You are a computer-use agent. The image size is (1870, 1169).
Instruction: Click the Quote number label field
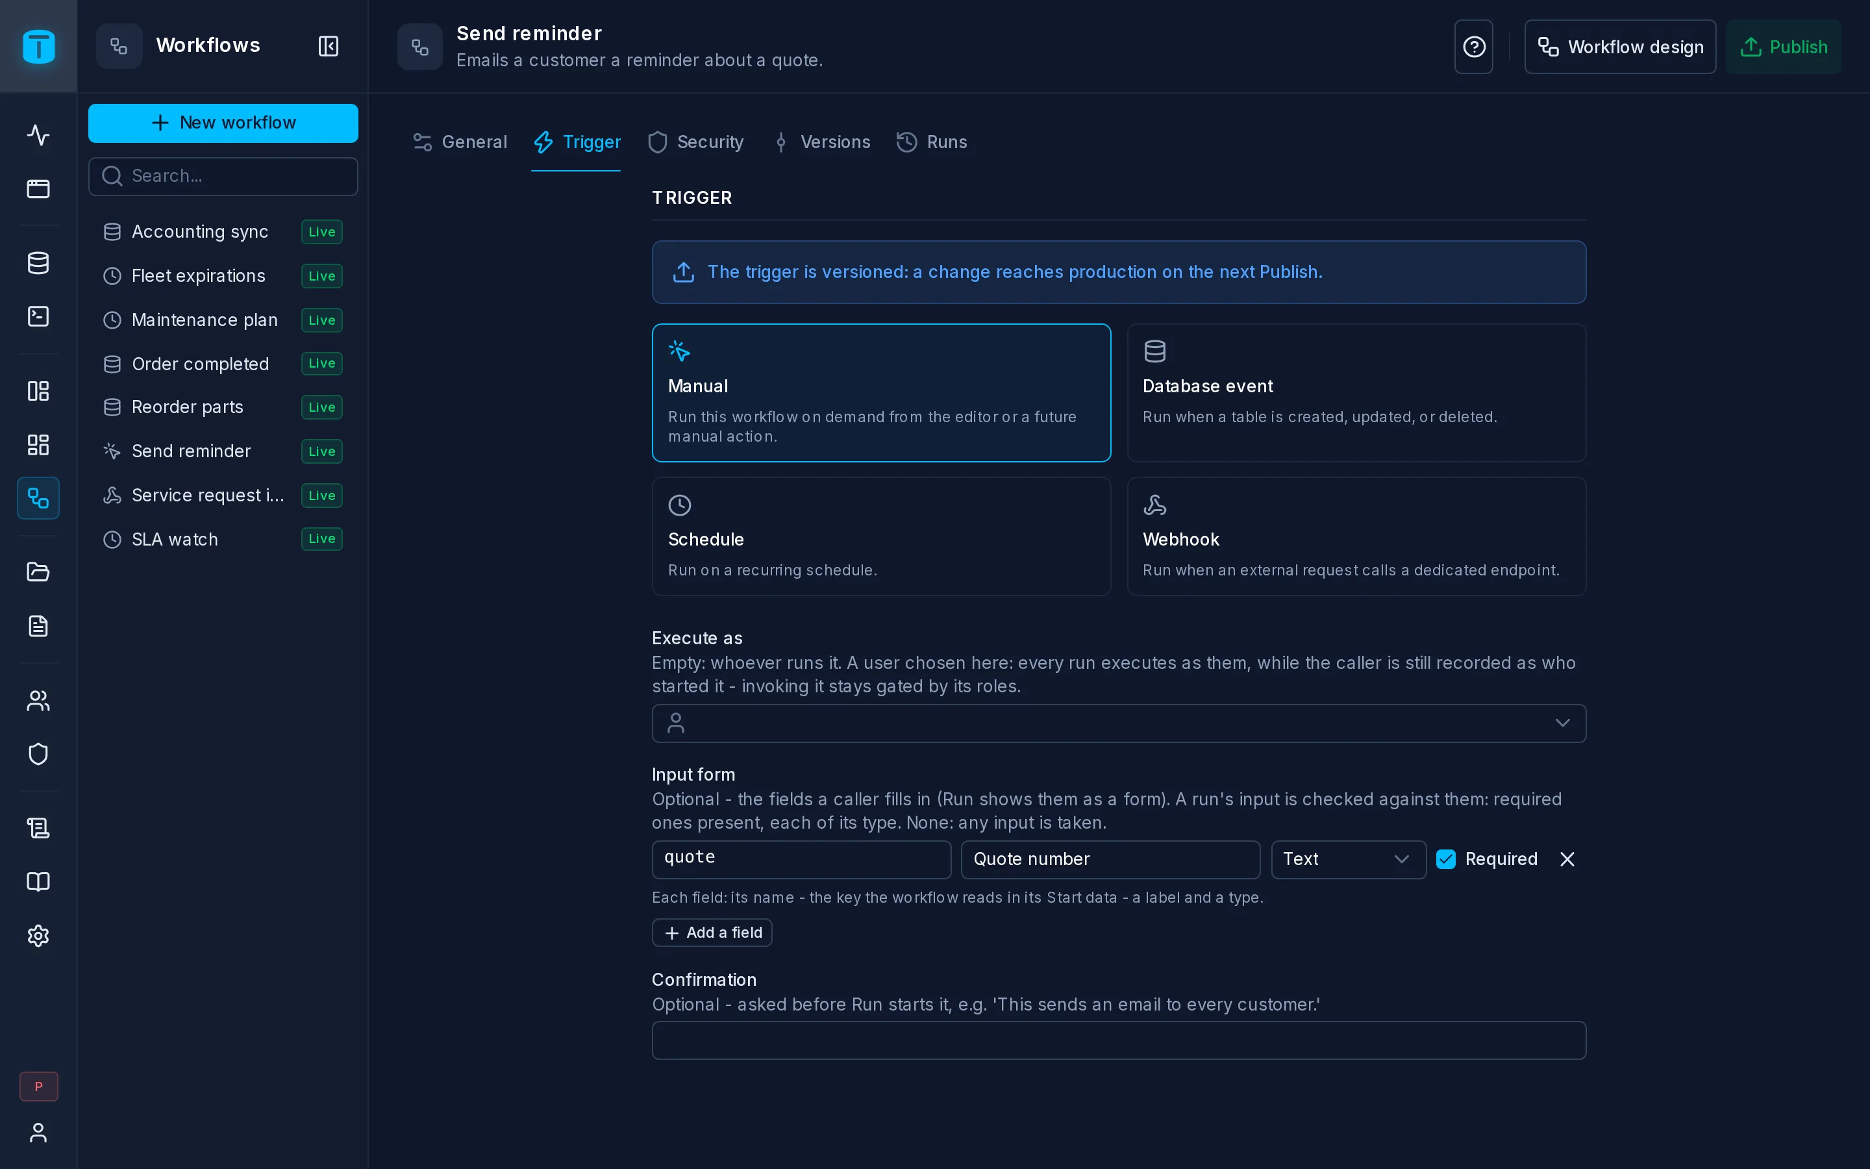tap(1110, 859)
